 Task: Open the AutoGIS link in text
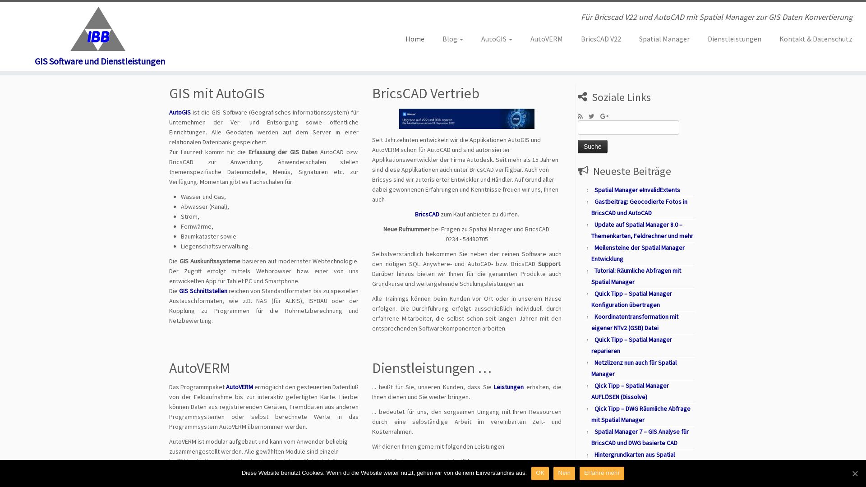[180, 112]
